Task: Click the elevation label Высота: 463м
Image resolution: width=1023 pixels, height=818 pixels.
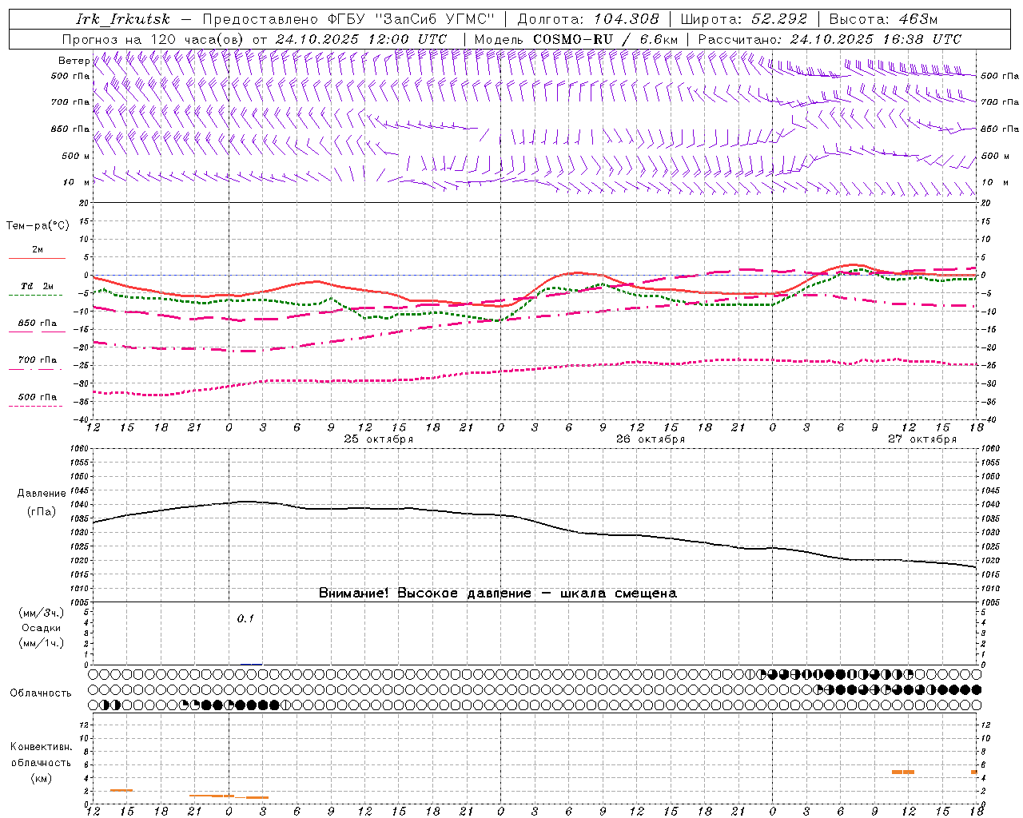Action: (883, 19)
